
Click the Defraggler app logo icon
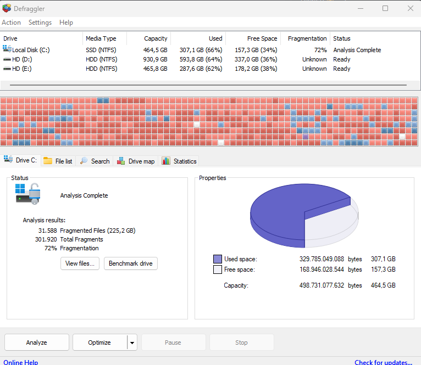point(7,8)
